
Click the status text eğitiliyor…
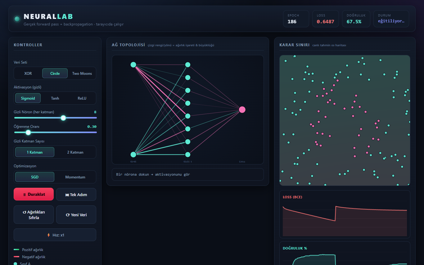click(391, 21)
